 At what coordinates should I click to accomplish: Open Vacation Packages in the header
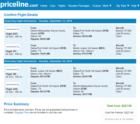(x=79, y=6)
